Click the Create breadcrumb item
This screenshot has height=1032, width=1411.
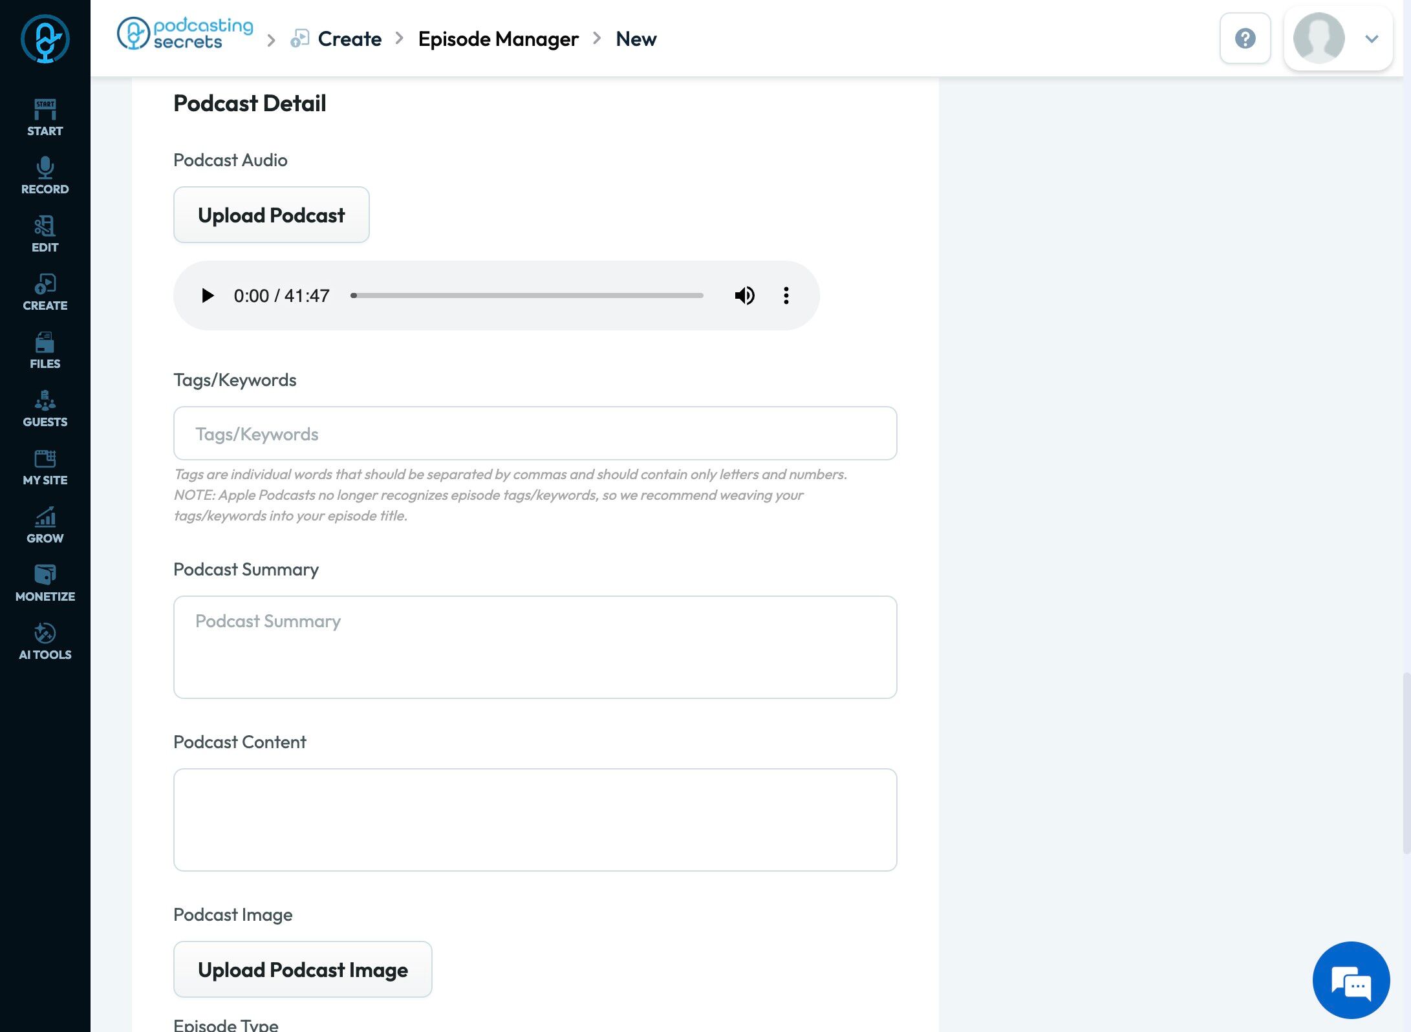349,39
